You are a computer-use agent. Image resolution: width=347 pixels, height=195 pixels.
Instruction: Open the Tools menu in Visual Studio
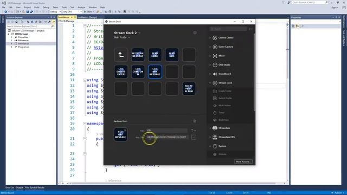64,7
